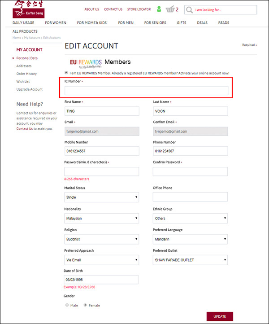Viewport: 269px width, 324px height.
Task: Click the Phone Number field
Action: [191, 151]
